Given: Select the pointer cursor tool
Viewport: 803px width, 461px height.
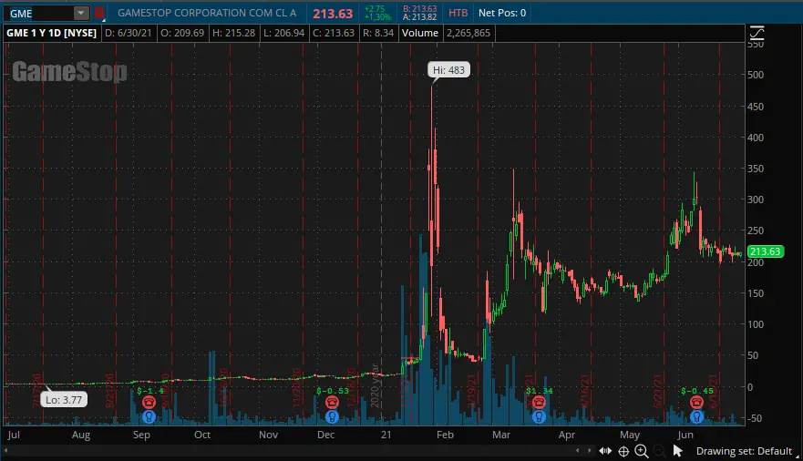Looking at the screenshot, I should click(677, 451).
